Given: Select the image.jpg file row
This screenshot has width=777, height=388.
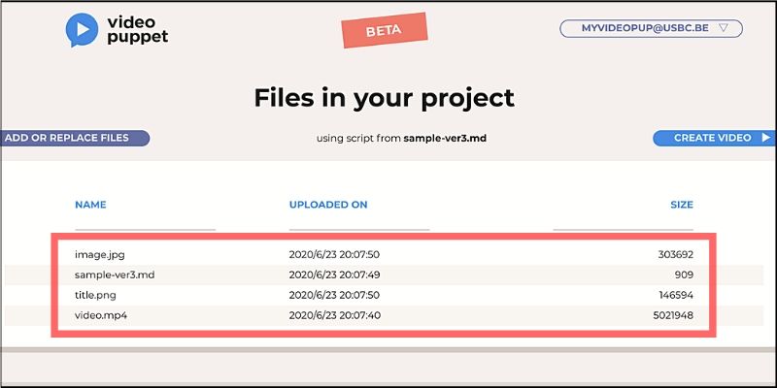Looking at the screenshot, I should tap(384, 254).
